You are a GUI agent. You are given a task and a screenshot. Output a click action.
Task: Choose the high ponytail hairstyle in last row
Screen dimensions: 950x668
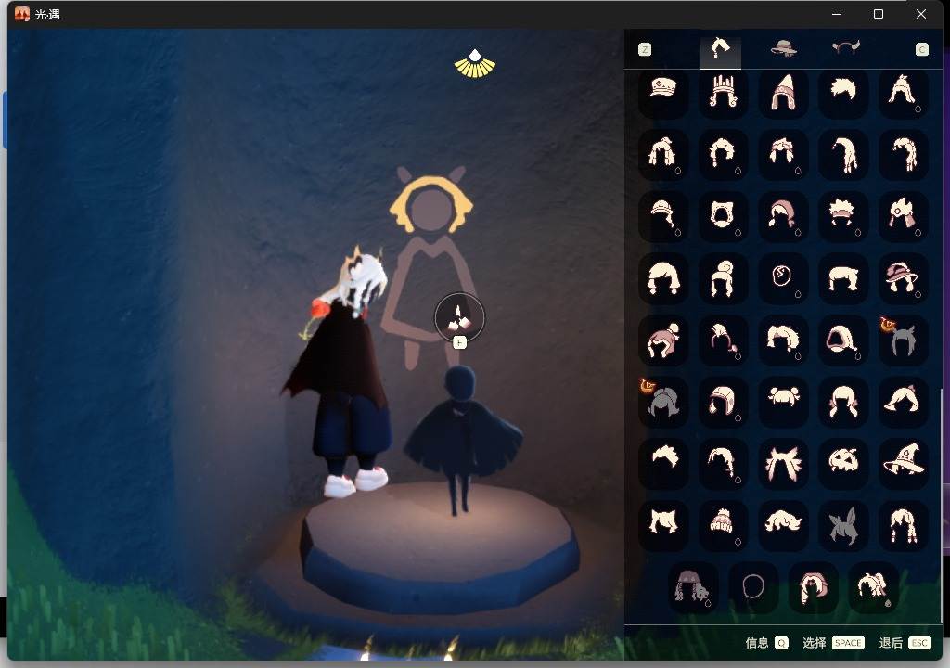[x=873, y=586]
